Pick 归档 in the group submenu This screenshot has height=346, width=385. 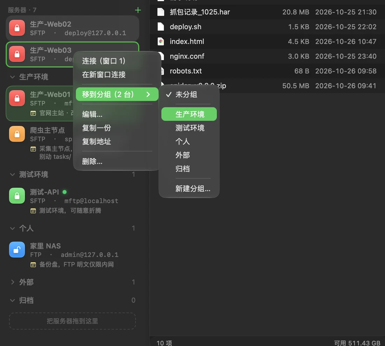coord(189,169)
